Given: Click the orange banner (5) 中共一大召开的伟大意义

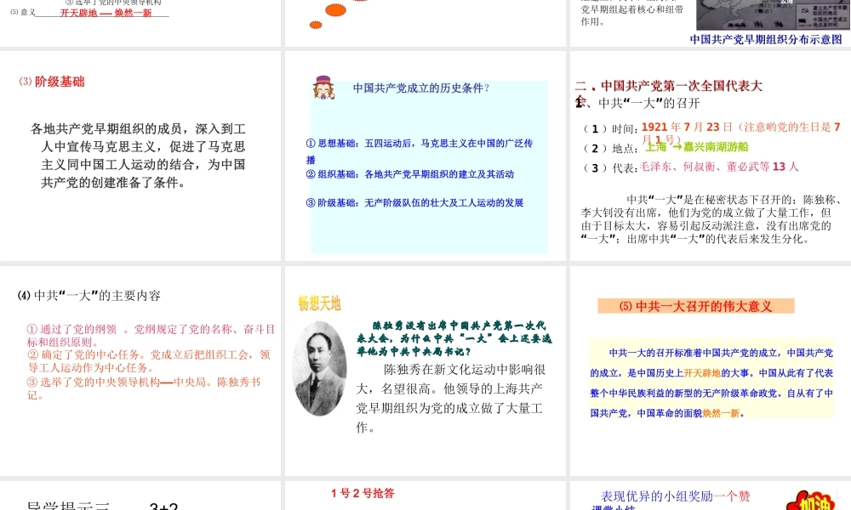Looking at the screenshot, I should [x=696, y=306].
